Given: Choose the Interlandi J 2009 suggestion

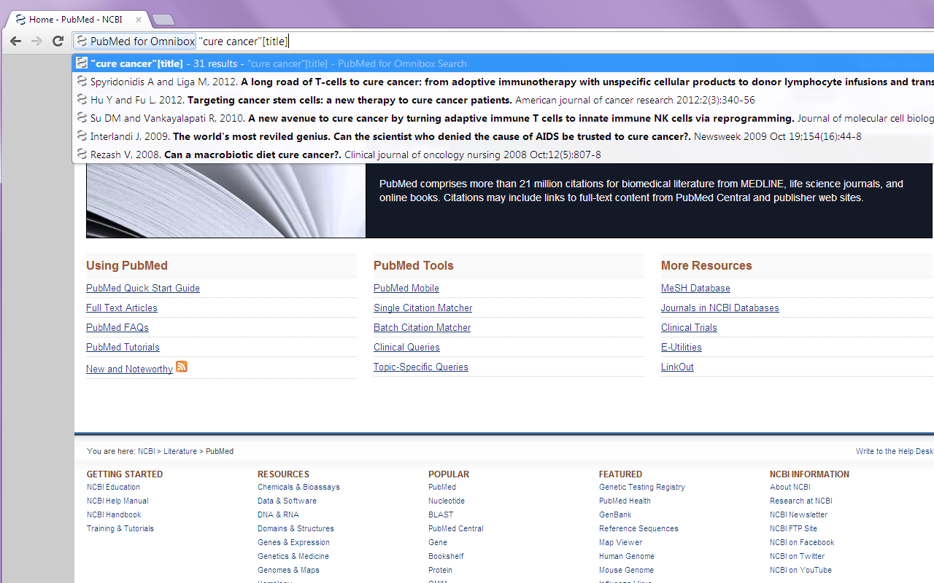Looking at the screenshot, I should [x=503, y=136].
